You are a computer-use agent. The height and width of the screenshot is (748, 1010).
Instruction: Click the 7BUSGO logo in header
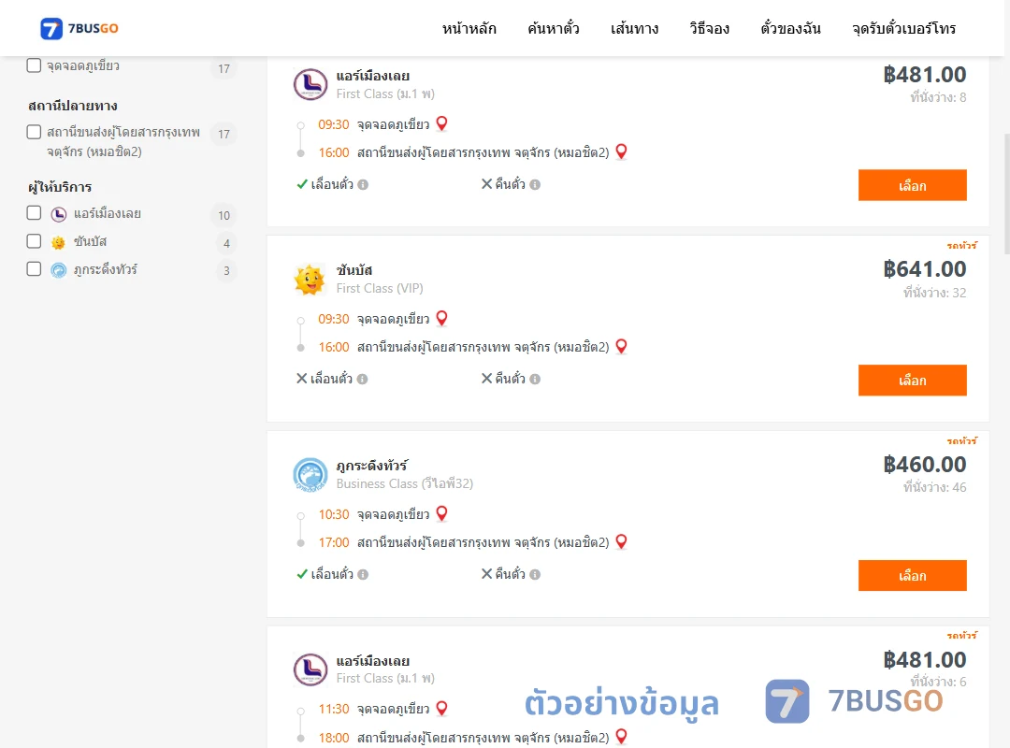79,28
